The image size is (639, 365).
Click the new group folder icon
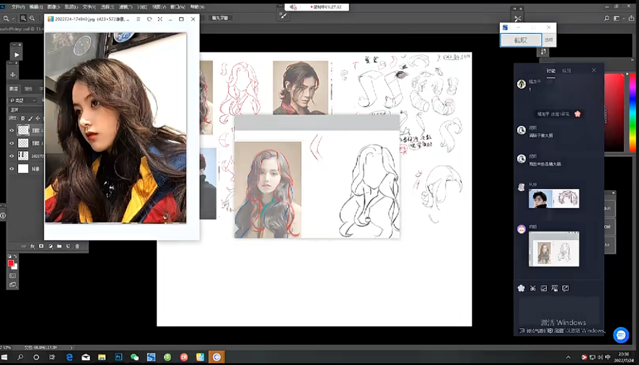click(59, 246)
